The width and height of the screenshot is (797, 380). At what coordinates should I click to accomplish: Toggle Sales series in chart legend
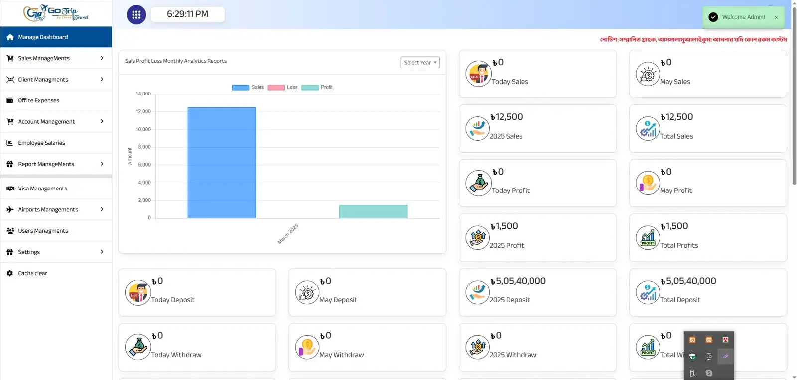248,88
